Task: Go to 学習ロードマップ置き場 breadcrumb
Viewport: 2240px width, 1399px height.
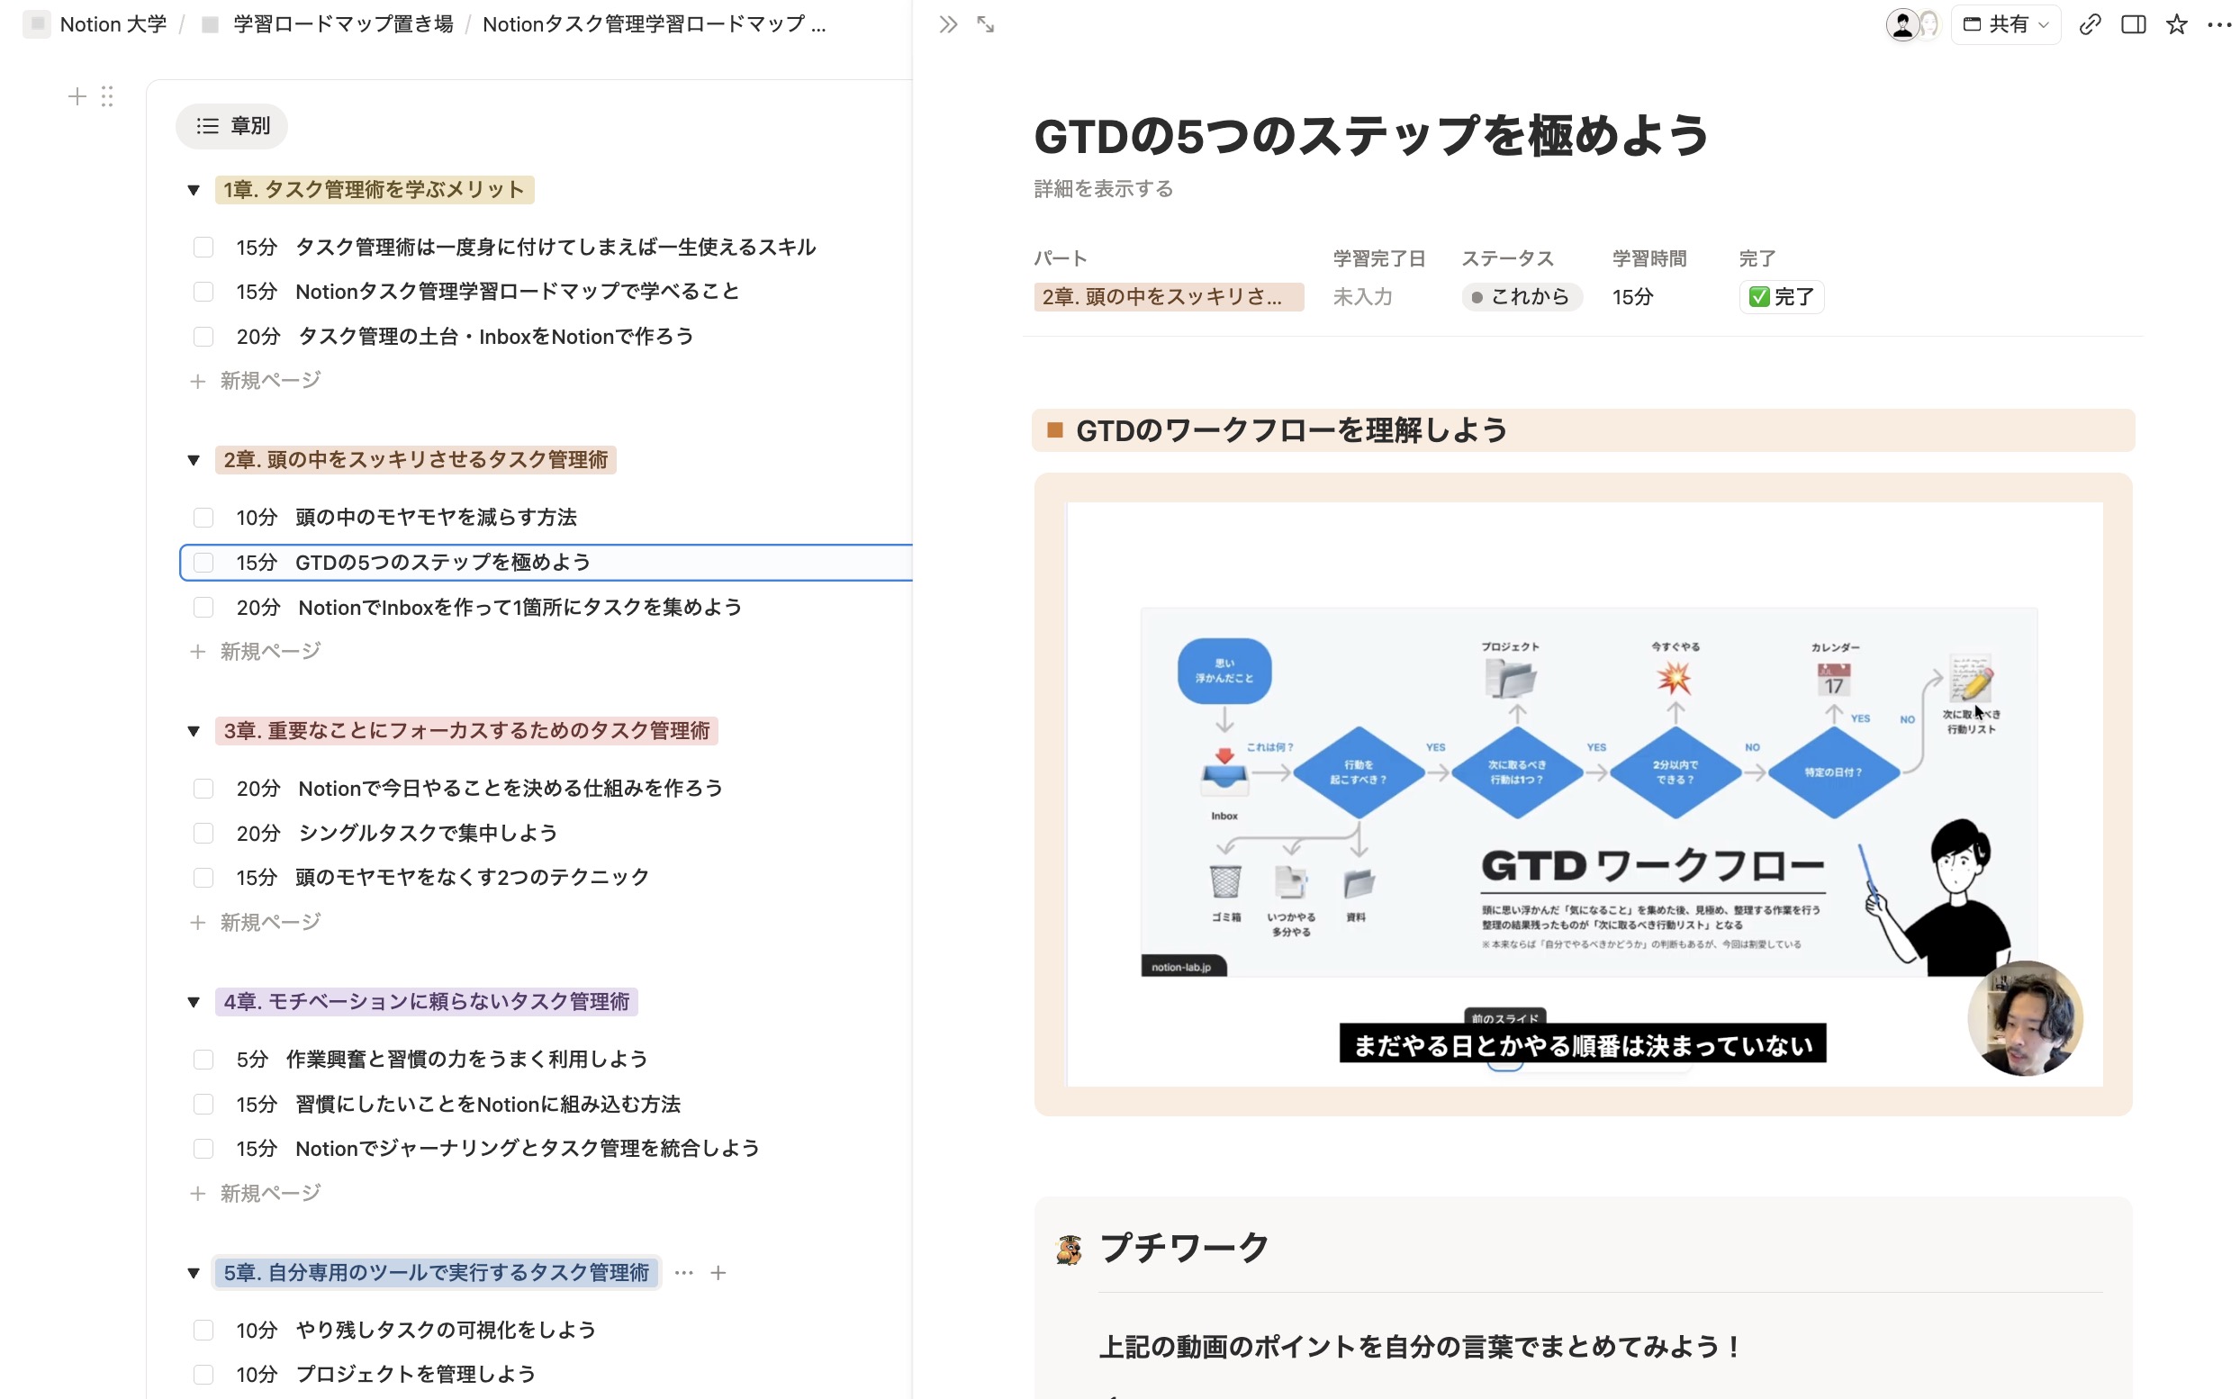Action: [x=343, y=24]
